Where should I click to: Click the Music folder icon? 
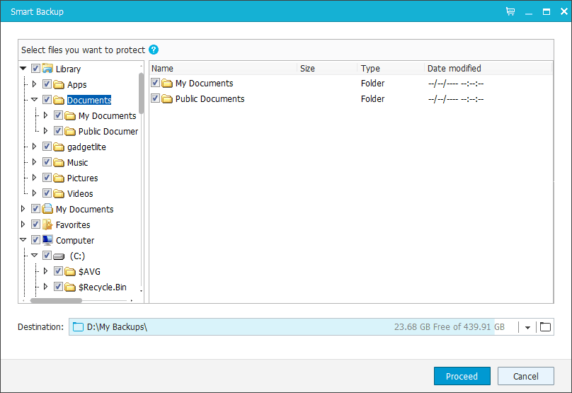(59, 162)
